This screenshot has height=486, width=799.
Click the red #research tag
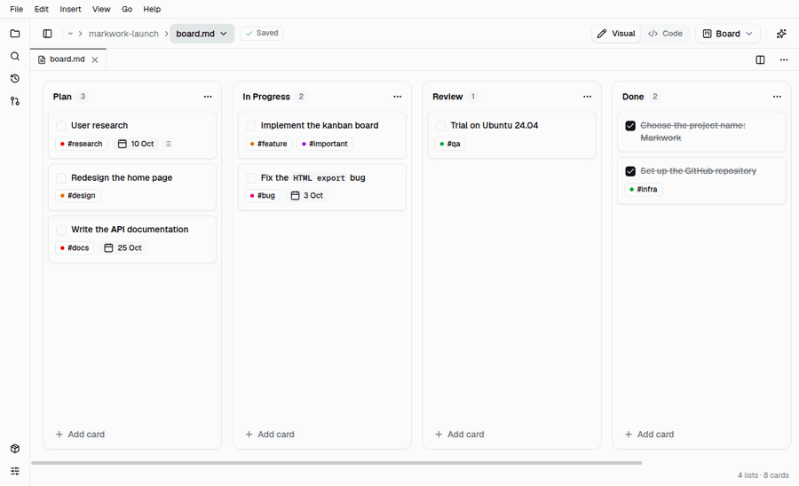[x=82, y=144]
